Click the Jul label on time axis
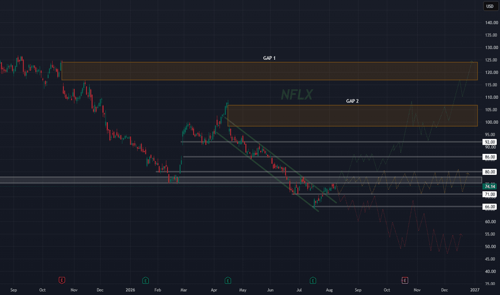 299,290
